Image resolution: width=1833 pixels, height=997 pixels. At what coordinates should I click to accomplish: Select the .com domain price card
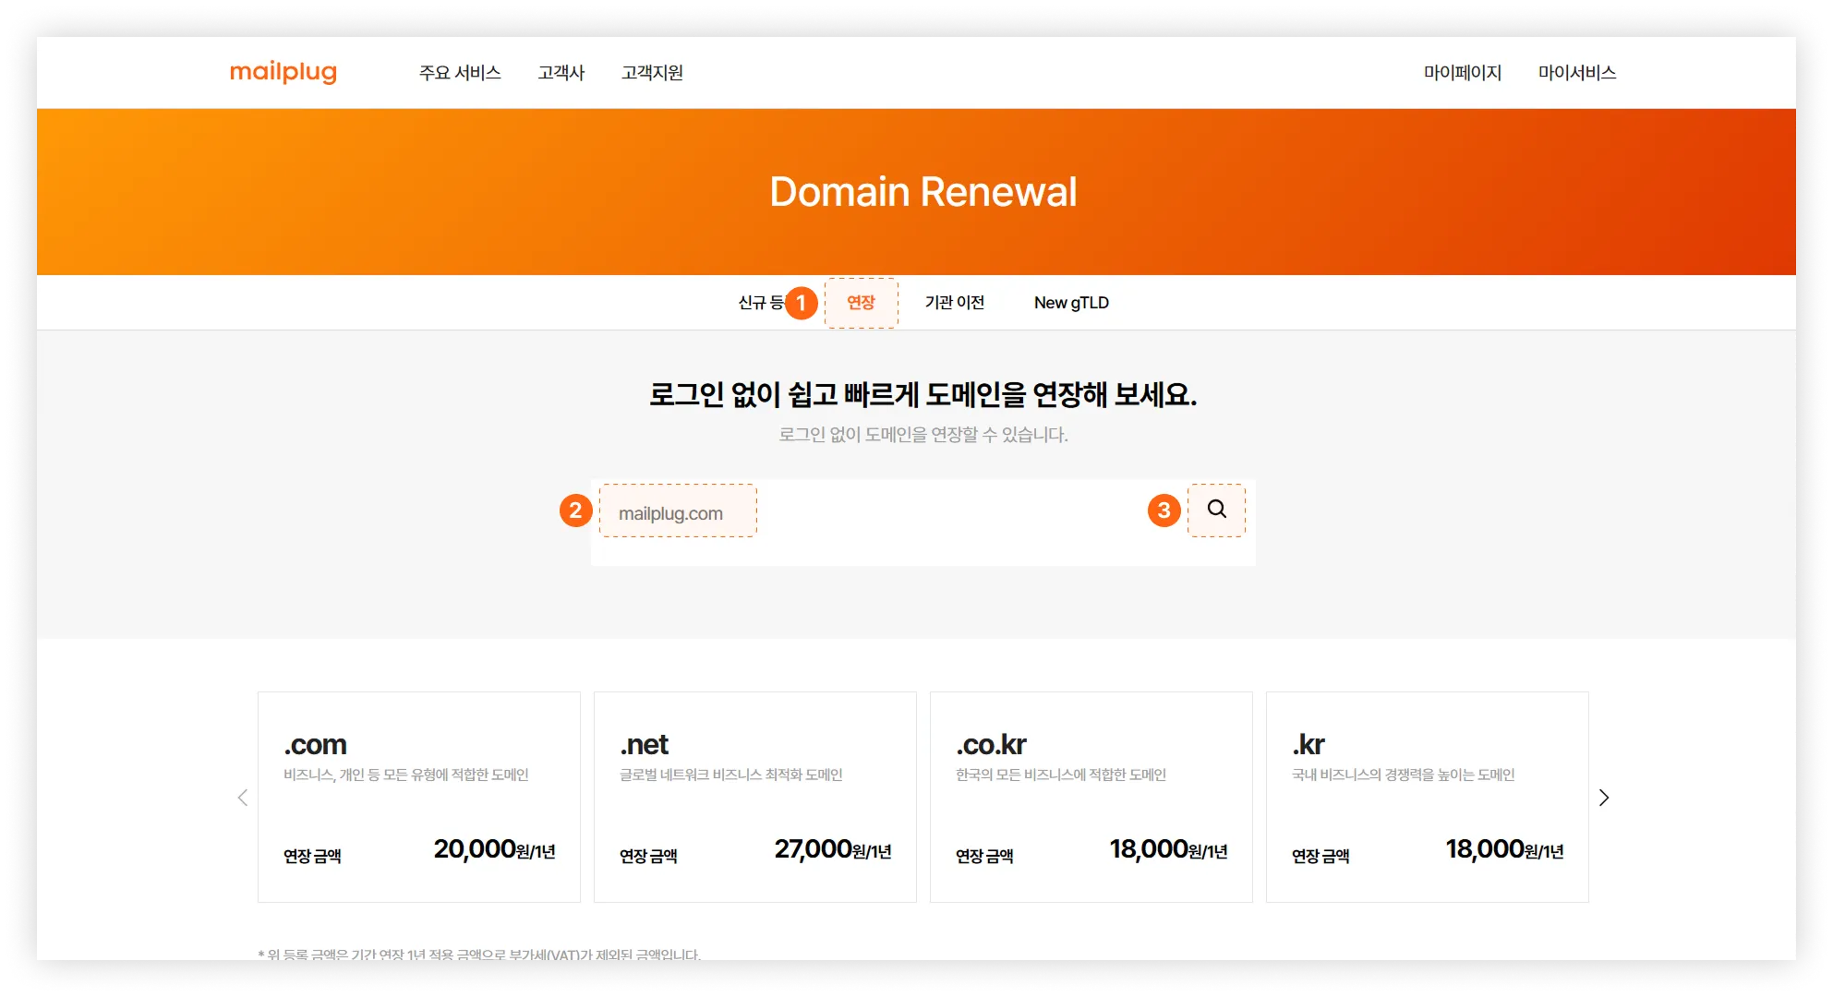[419, 797]
